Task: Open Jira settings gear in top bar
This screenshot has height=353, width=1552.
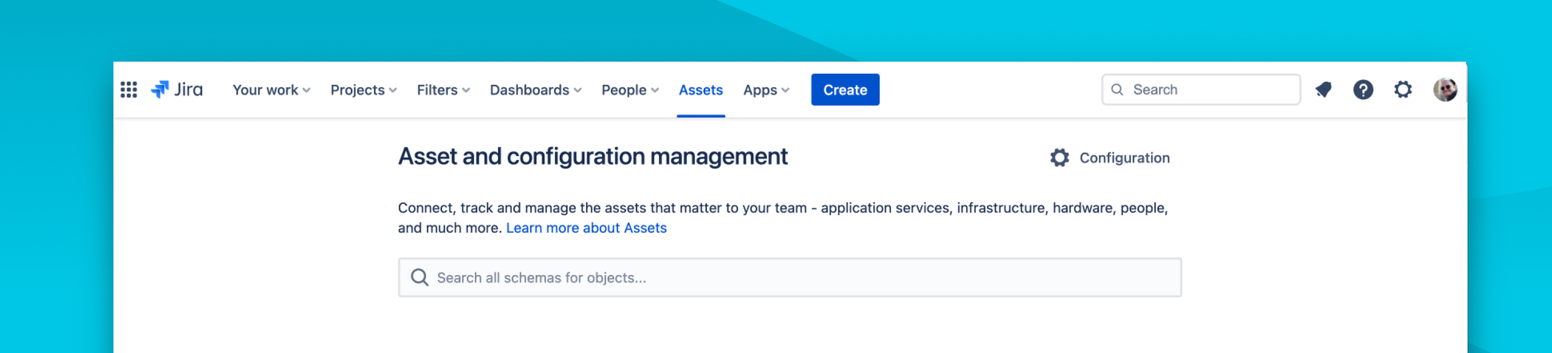Action: (1403, 90)
